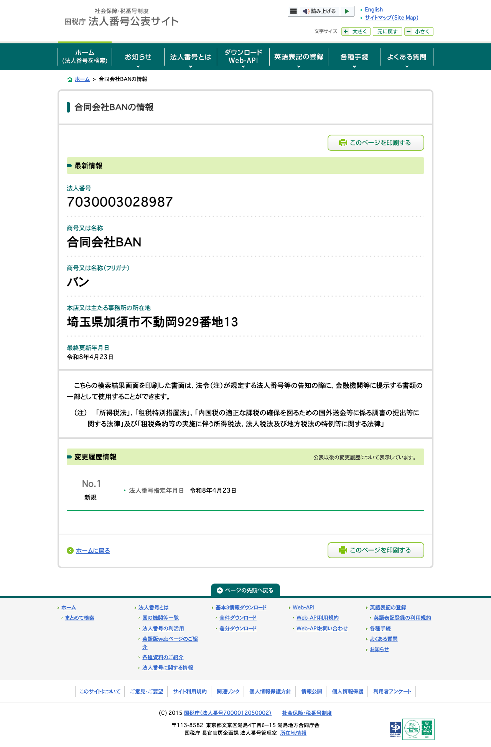Select the company name 合同会社BAN value

[x=104, y=242]
